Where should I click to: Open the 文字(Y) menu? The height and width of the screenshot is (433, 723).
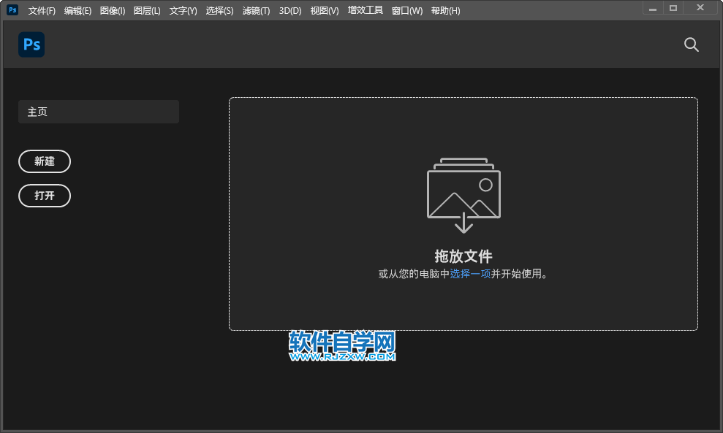pyautogui.click(x=183, y=11)
